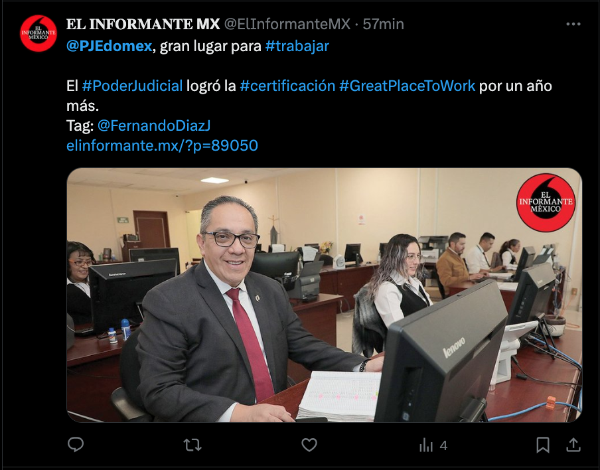
Task: Open the 57min timestamp
Action: (x=384, y=24)
